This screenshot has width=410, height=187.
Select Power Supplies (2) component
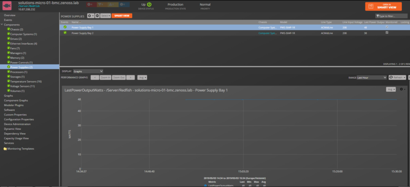[22, 67]
